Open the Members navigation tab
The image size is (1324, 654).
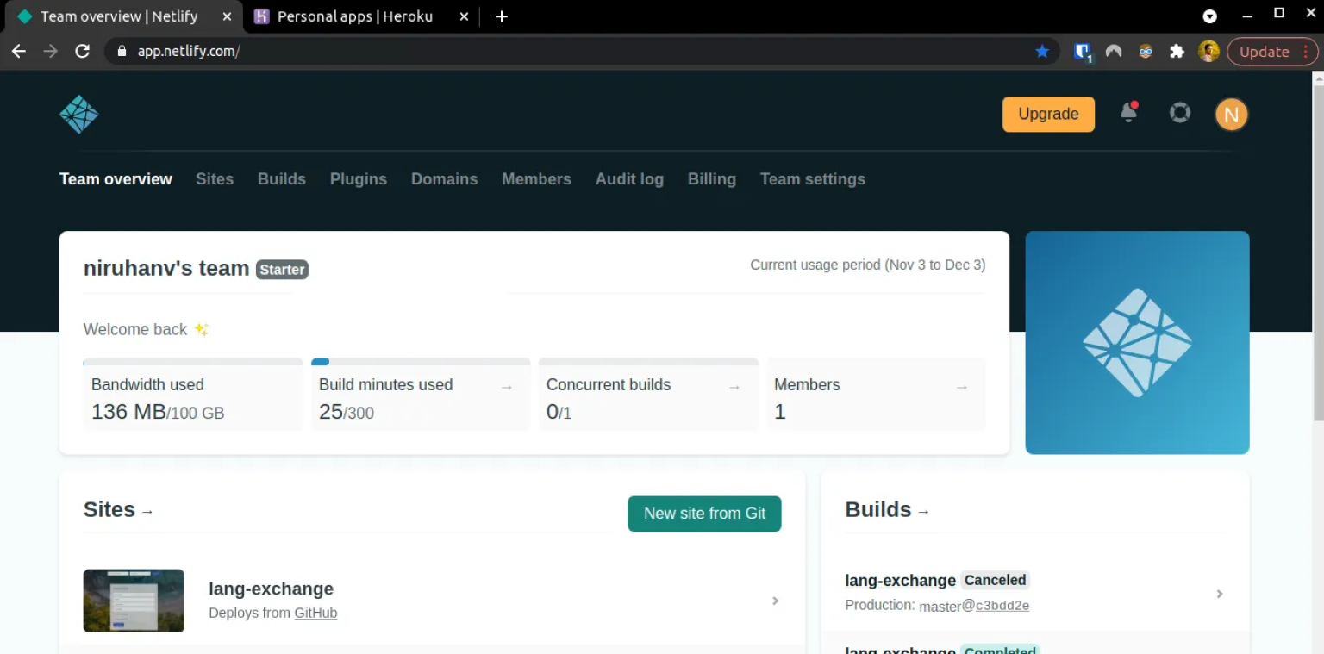(x=536, y=179)
